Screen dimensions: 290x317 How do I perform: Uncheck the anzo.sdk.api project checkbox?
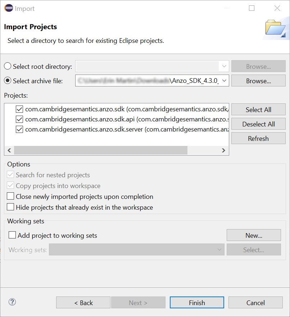(19, 119)
